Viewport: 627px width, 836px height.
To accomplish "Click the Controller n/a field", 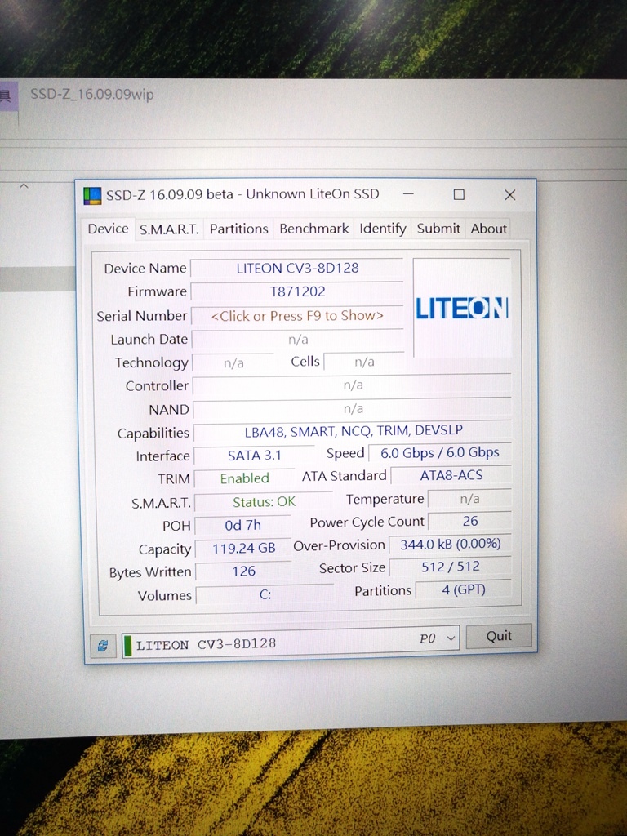I will pyautogui.click(x=353, y=385).
